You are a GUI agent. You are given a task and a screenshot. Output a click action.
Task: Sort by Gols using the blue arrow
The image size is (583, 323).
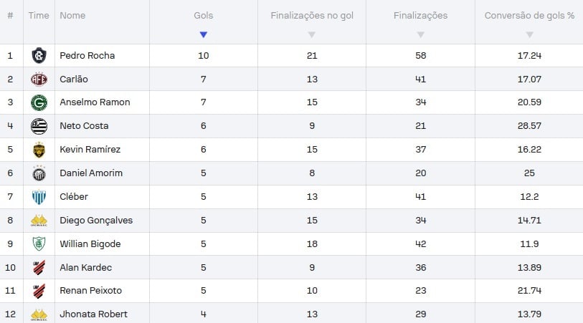(x=204, y=34)
